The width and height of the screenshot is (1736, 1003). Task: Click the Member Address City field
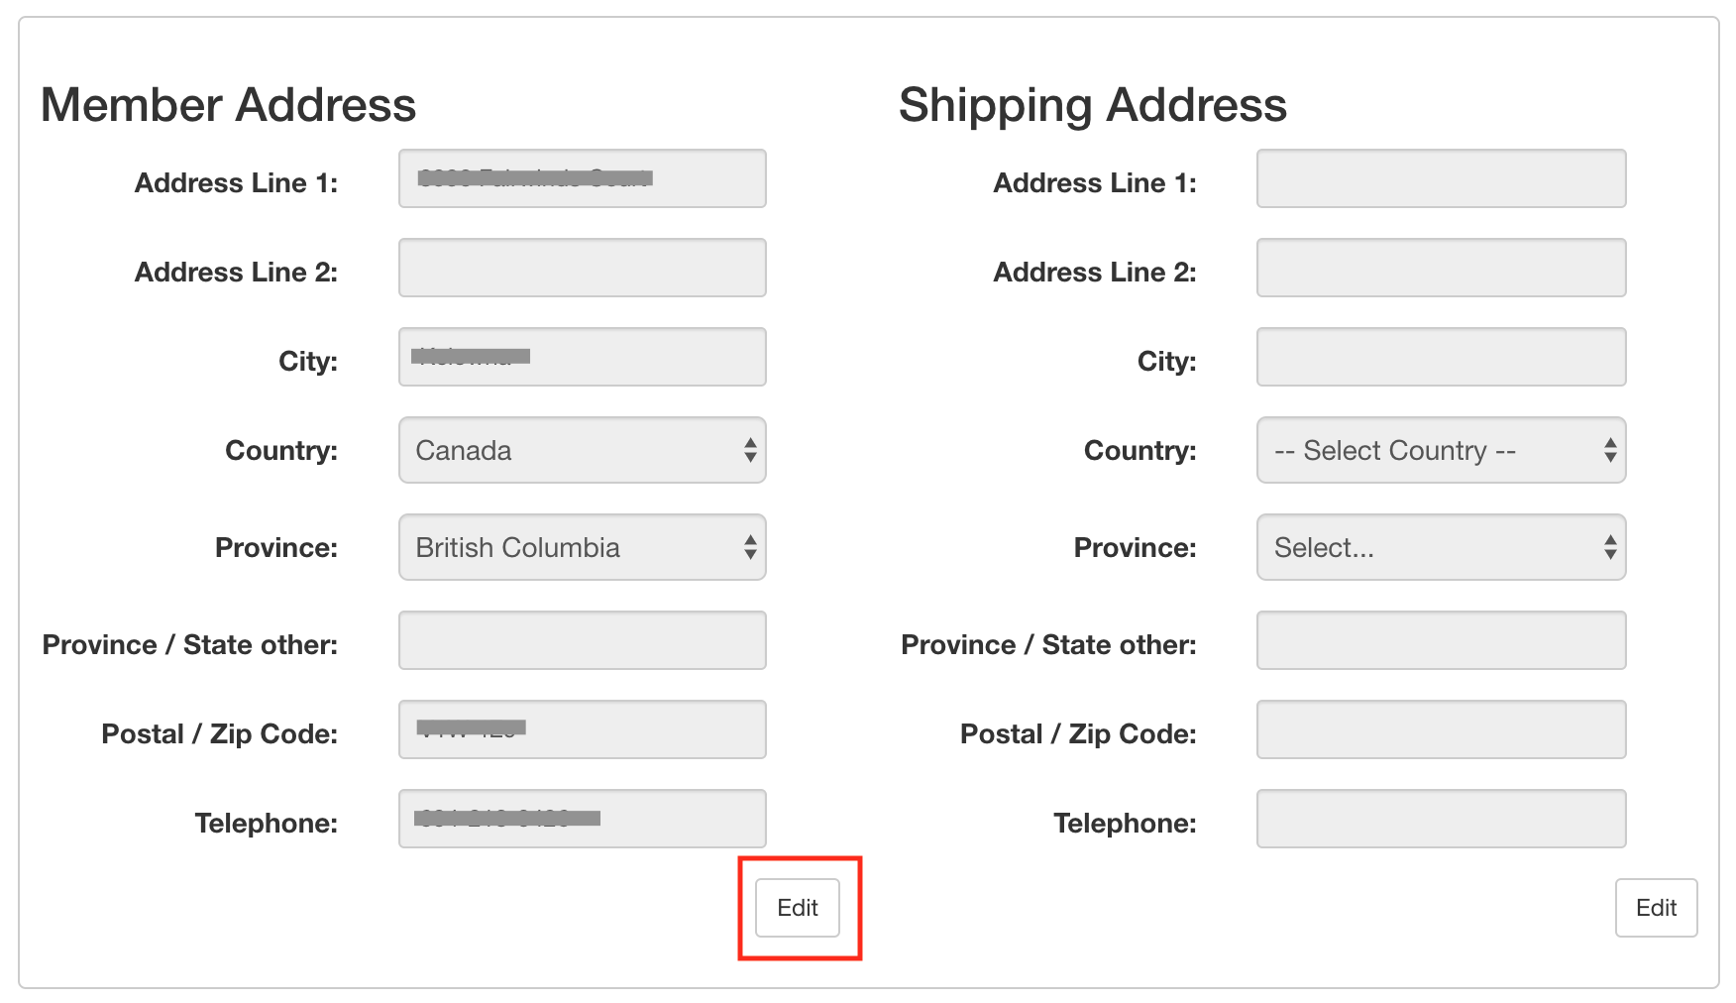[582, 357]
